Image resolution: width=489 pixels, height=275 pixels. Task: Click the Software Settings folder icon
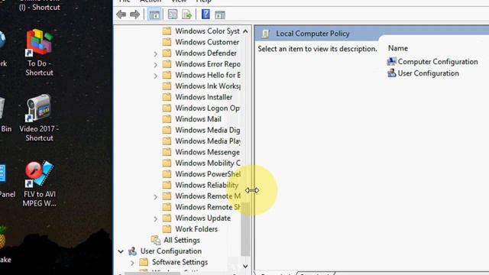coord(144,262)
